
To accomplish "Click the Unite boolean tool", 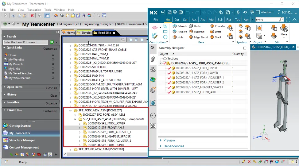I will (x=195, y=26).
